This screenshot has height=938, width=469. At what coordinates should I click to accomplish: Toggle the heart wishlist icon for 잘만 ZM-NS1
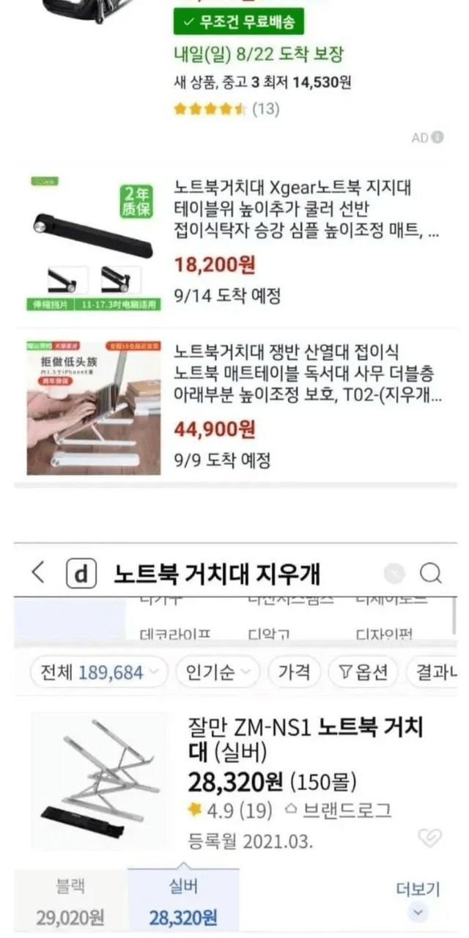[x=429, y=838]
